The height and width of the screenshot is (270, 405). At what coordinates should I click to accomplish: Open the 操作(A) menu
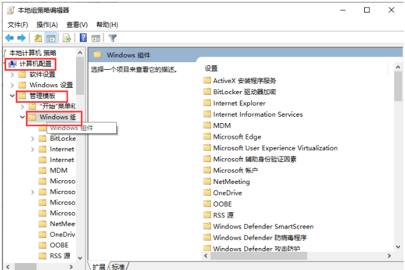coord(47,25)
